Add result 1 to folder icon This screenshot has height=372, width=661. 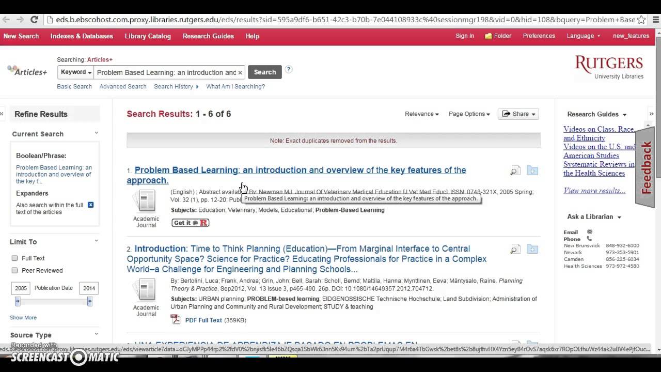[x=532, y=171]
